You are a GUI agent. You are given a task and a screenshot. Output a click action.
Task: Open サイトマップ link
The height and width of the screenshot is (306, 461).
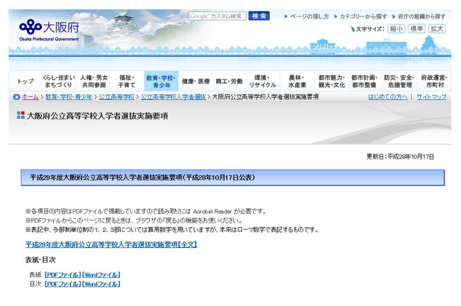pos(431,97)
